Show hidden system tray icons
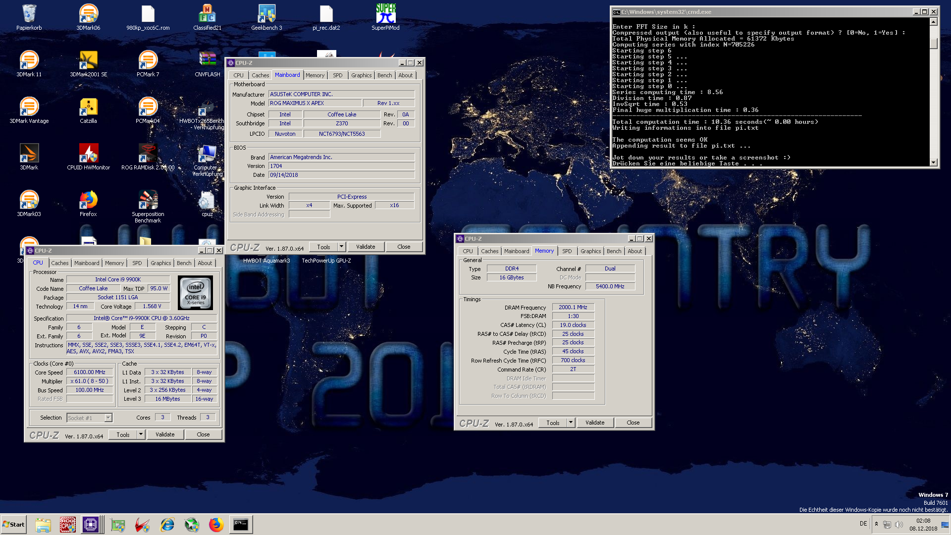The width and height of the screenshot is (951, 535). [876, 524]
